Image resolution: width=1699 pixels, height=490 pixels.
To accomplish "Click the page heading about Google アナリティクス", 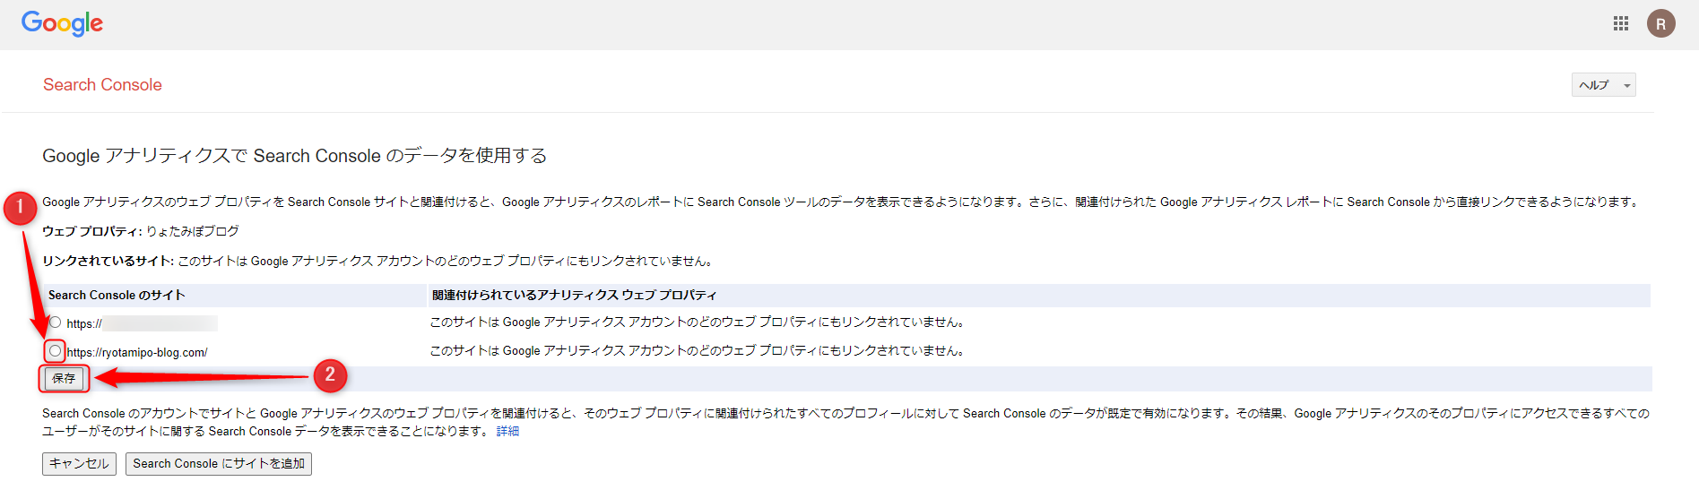I will tap(294, 155).
